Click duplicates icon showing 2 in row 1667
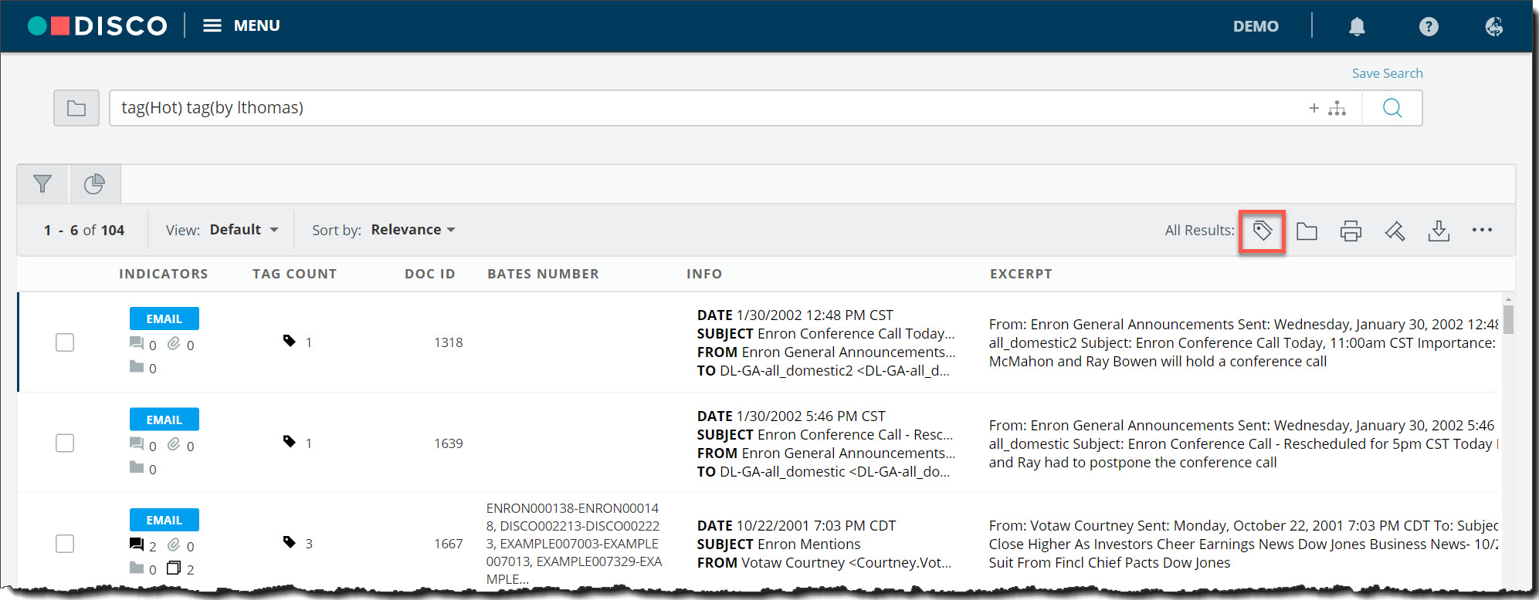 click(x=174, y=568)
